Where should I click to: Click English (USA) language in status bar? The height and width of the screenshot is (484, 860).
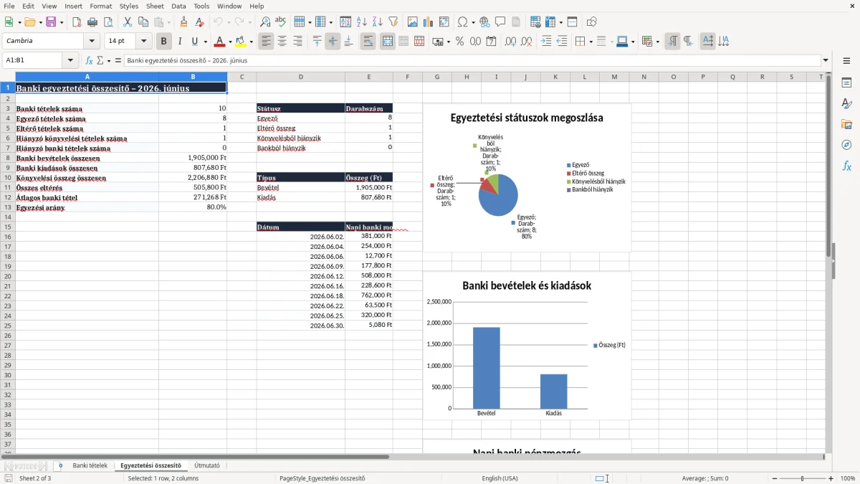pos(500,478)
